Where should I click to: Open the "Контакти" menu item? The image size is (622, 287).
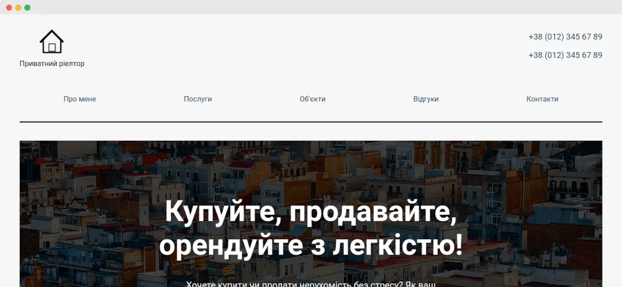pos(542,99)
